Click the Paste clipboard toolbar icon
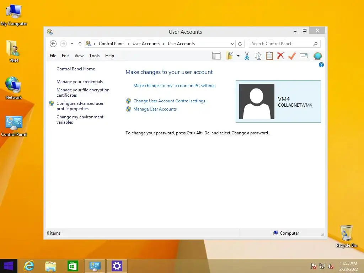364x273 pixels. tap(269, 56)
